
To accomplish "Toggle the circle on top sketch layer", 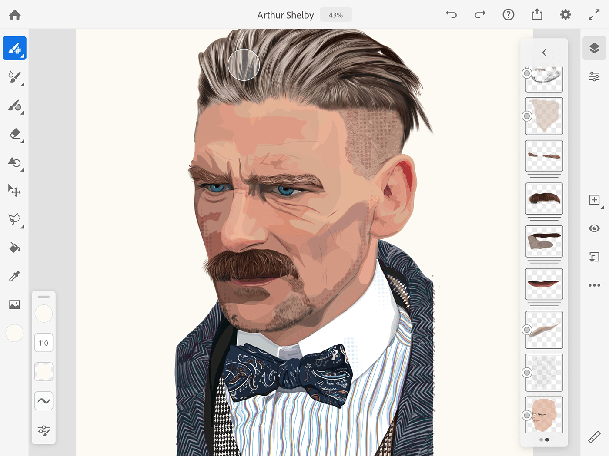I will tap(527, 73).
